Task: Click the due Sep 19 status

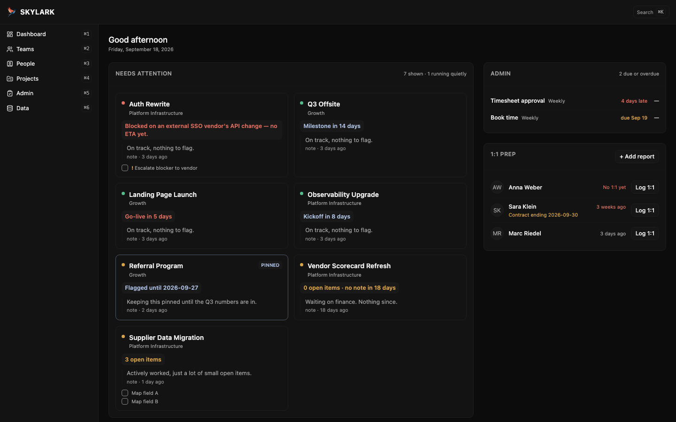Action: (634, 118)
